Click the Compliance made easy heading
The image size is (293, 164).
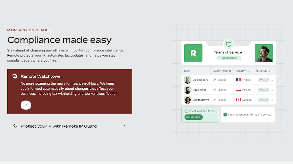click(60, 40)
